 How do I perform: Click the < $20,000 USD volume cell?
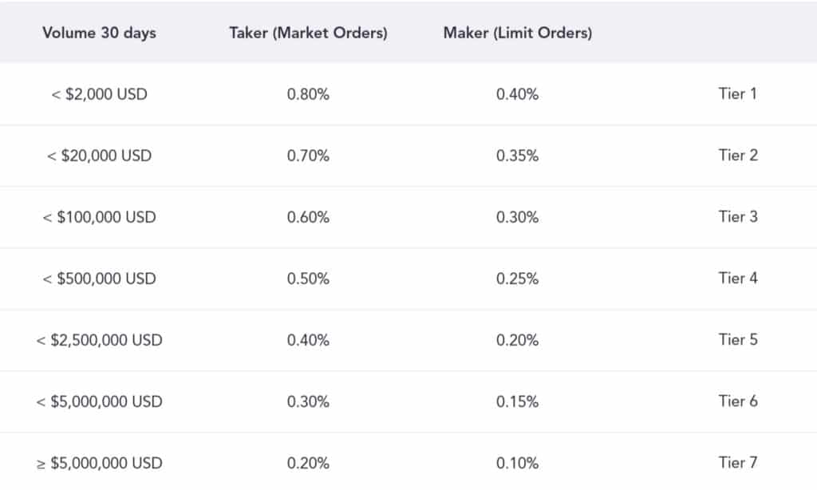coord(99,156)
